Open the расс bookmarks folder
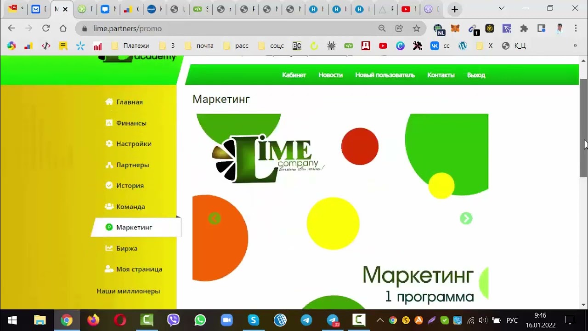The image size is (588, 331). click(236, 46)
